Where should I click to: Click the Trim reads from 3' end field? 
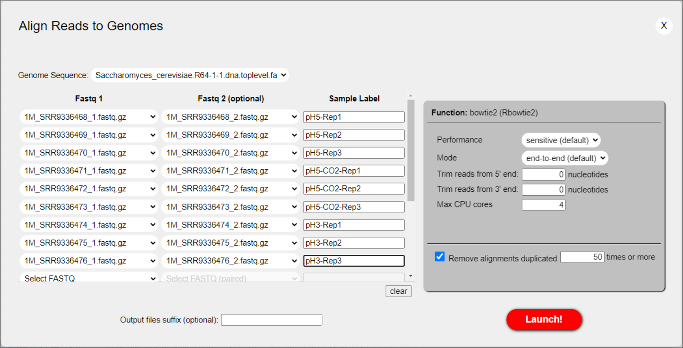point(543,190)
